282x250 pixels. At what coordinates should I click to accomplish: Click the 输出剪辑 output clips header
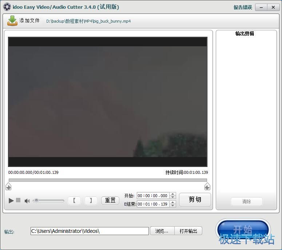[245, 34]
